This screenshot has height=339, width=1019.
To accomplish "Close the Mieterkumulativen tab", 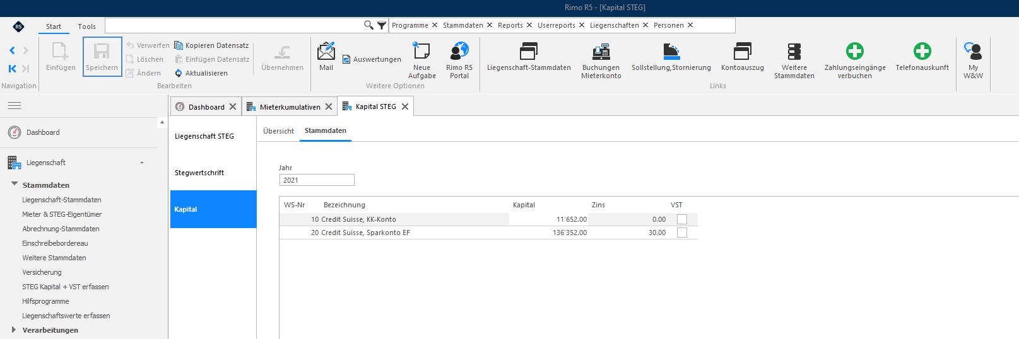I will [x=329, y=106].
